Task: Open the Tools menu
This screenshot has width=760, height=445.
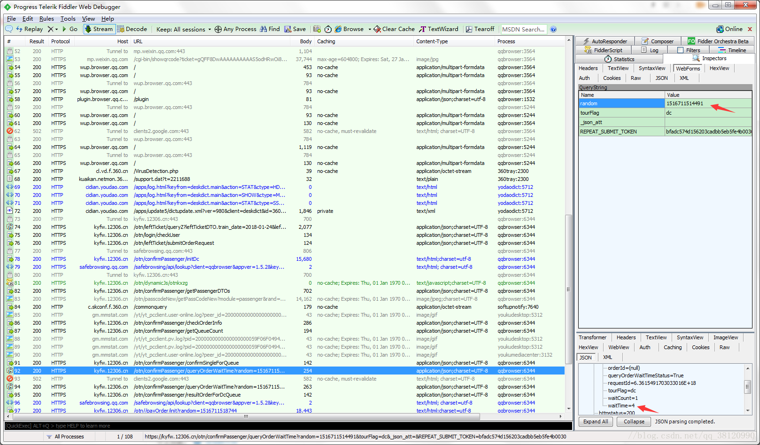Action: 68,19
